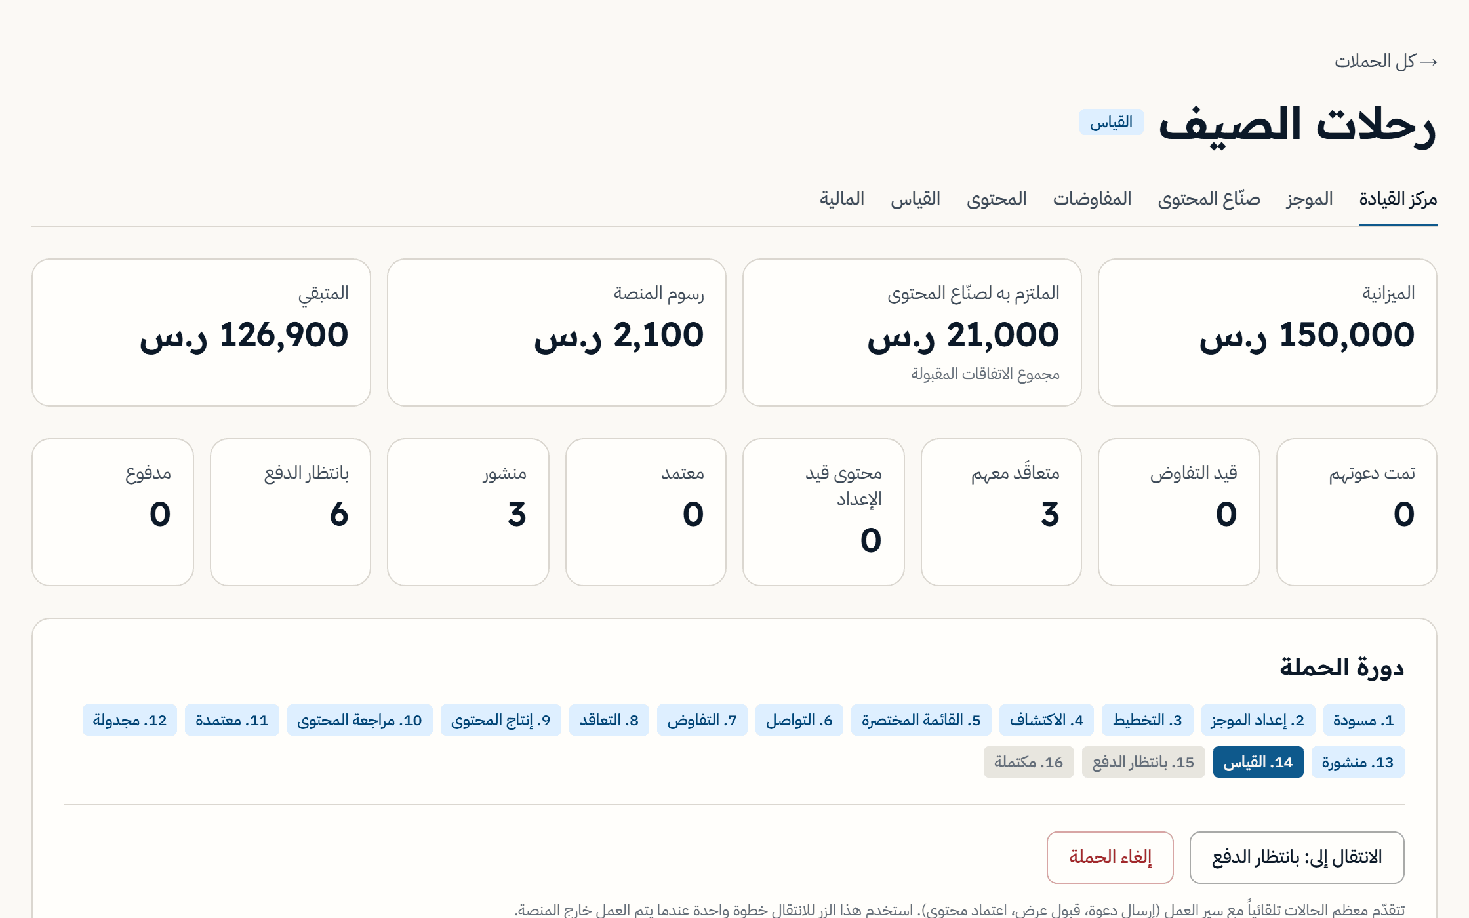Select stage chip 3. التخطيط
Viewport: 1469px width, 918px height.
(1147, 721)
